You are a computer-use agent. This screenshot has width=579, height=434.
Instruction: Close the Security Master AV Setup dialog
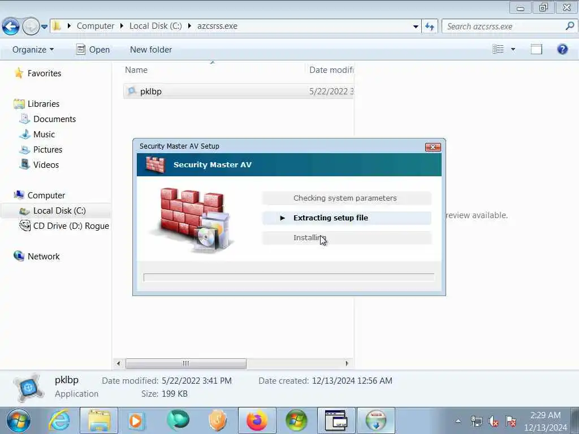(x=433, y=147)
